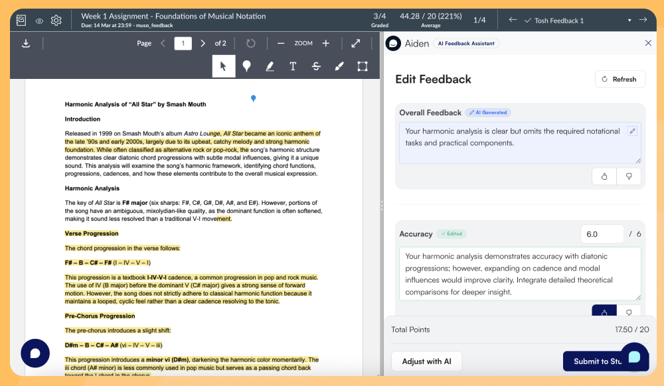The height and width of the screenshot is (386, 664).
Task: Select the paintbrush drawing tool
Action: [x=339, y=66]
